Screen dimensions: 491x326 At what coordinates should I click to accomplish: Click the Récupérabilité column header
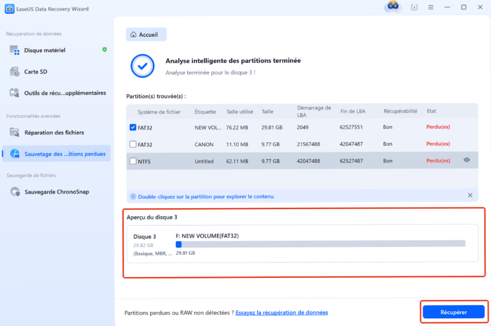pos(400,111)
